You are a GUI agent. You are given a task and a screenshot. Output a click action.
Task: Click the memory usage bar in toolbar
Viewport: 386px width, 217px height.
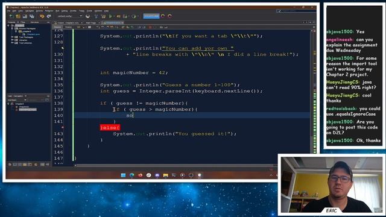click(x=151, y=16)
